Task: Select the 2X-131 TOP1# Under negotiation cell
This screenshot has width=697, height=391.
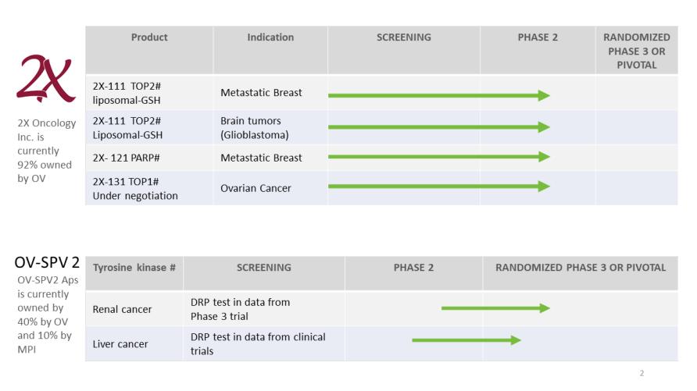Action: pos(149,189)
